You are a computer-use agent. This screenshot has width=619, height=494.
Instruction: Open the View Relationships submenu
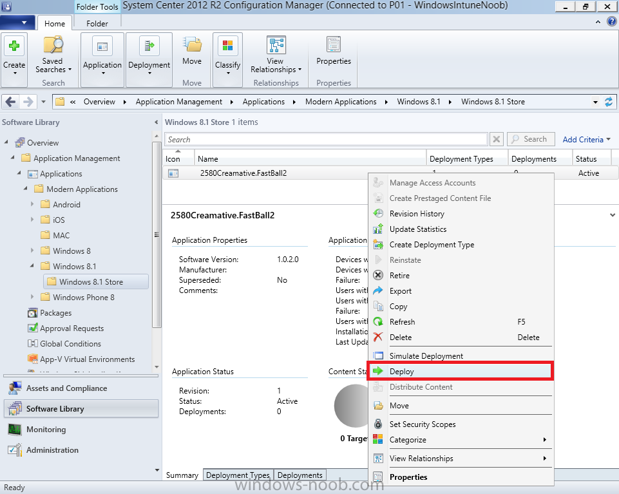tap(461, 458)
